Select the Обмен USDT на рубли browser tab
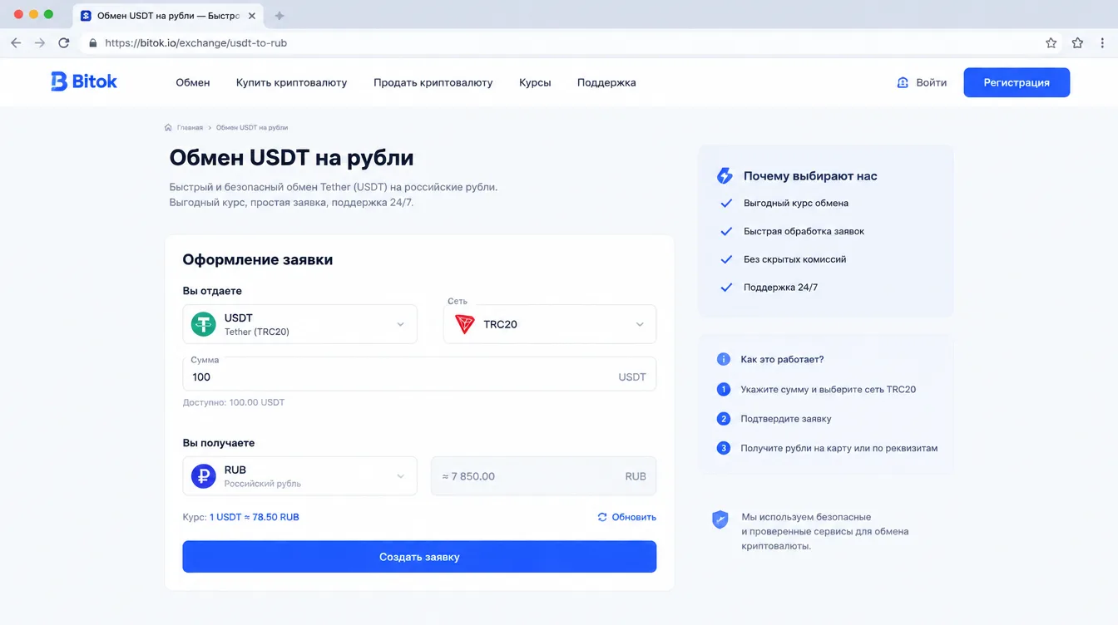 [x=166, y=16]
